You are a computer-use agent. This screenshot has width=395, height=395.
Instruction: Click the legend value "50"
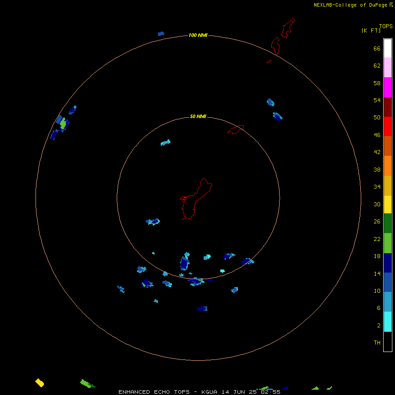pos(377,117)
